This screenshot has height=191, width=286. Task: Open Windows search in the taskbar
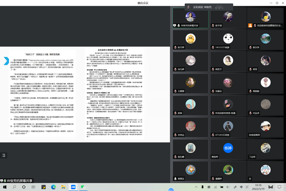click(14, 187)
